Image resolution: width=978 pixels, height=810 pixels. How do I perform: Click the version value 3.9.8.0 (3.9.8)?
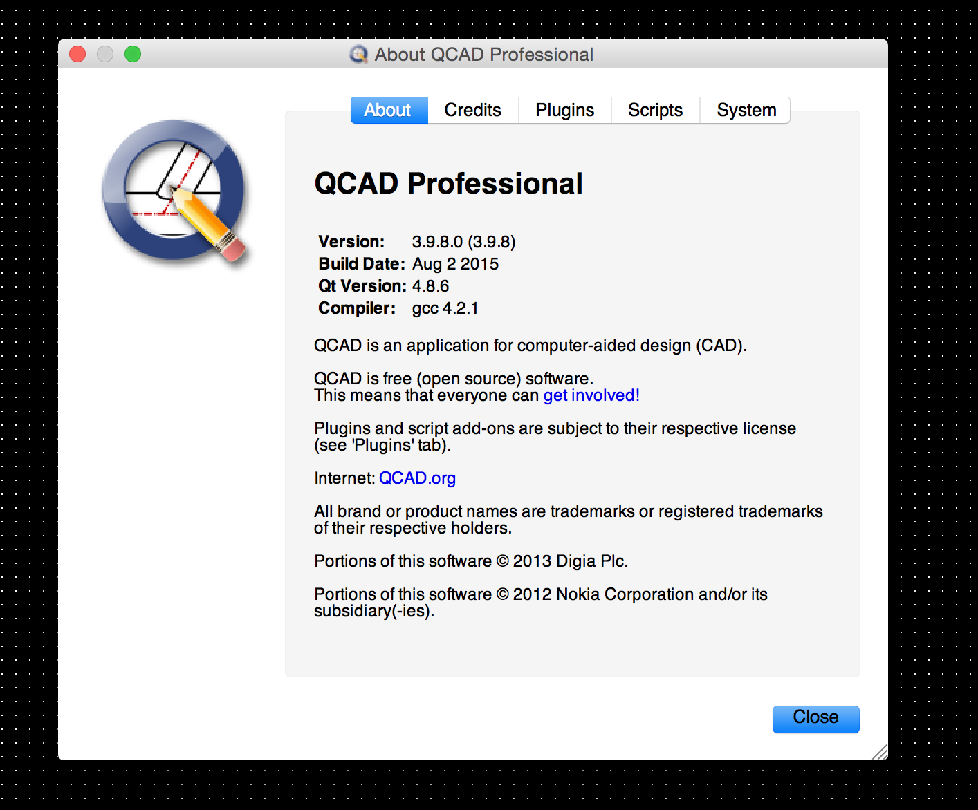[x=464, y=242]
